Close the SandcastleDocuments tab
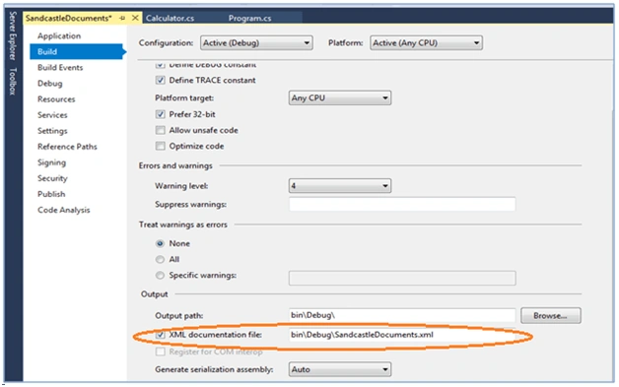Viewport: 619px width, 387px height. (135, 18)
